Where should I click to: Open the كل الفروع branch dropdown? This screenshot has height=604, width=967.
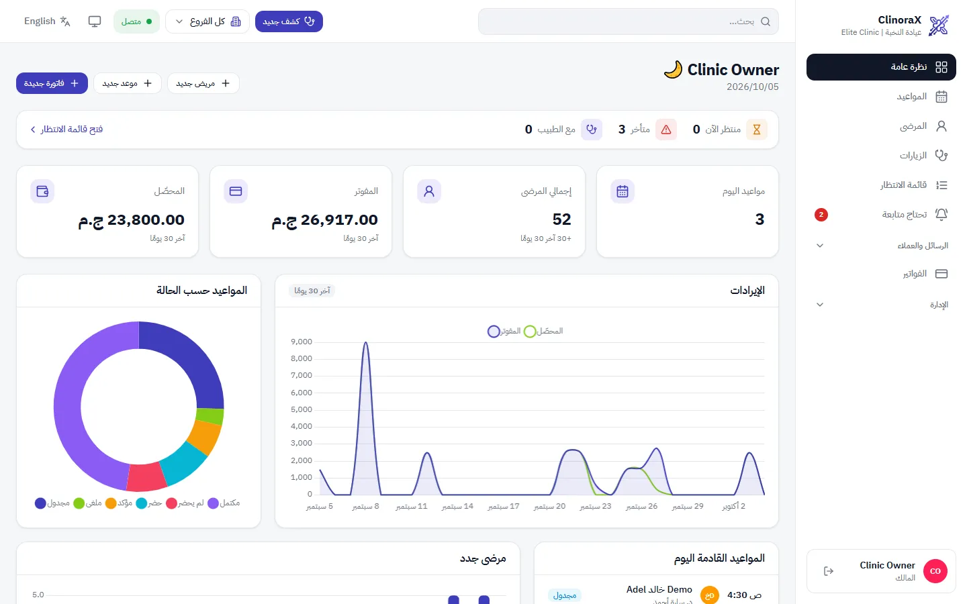point(208,21)
